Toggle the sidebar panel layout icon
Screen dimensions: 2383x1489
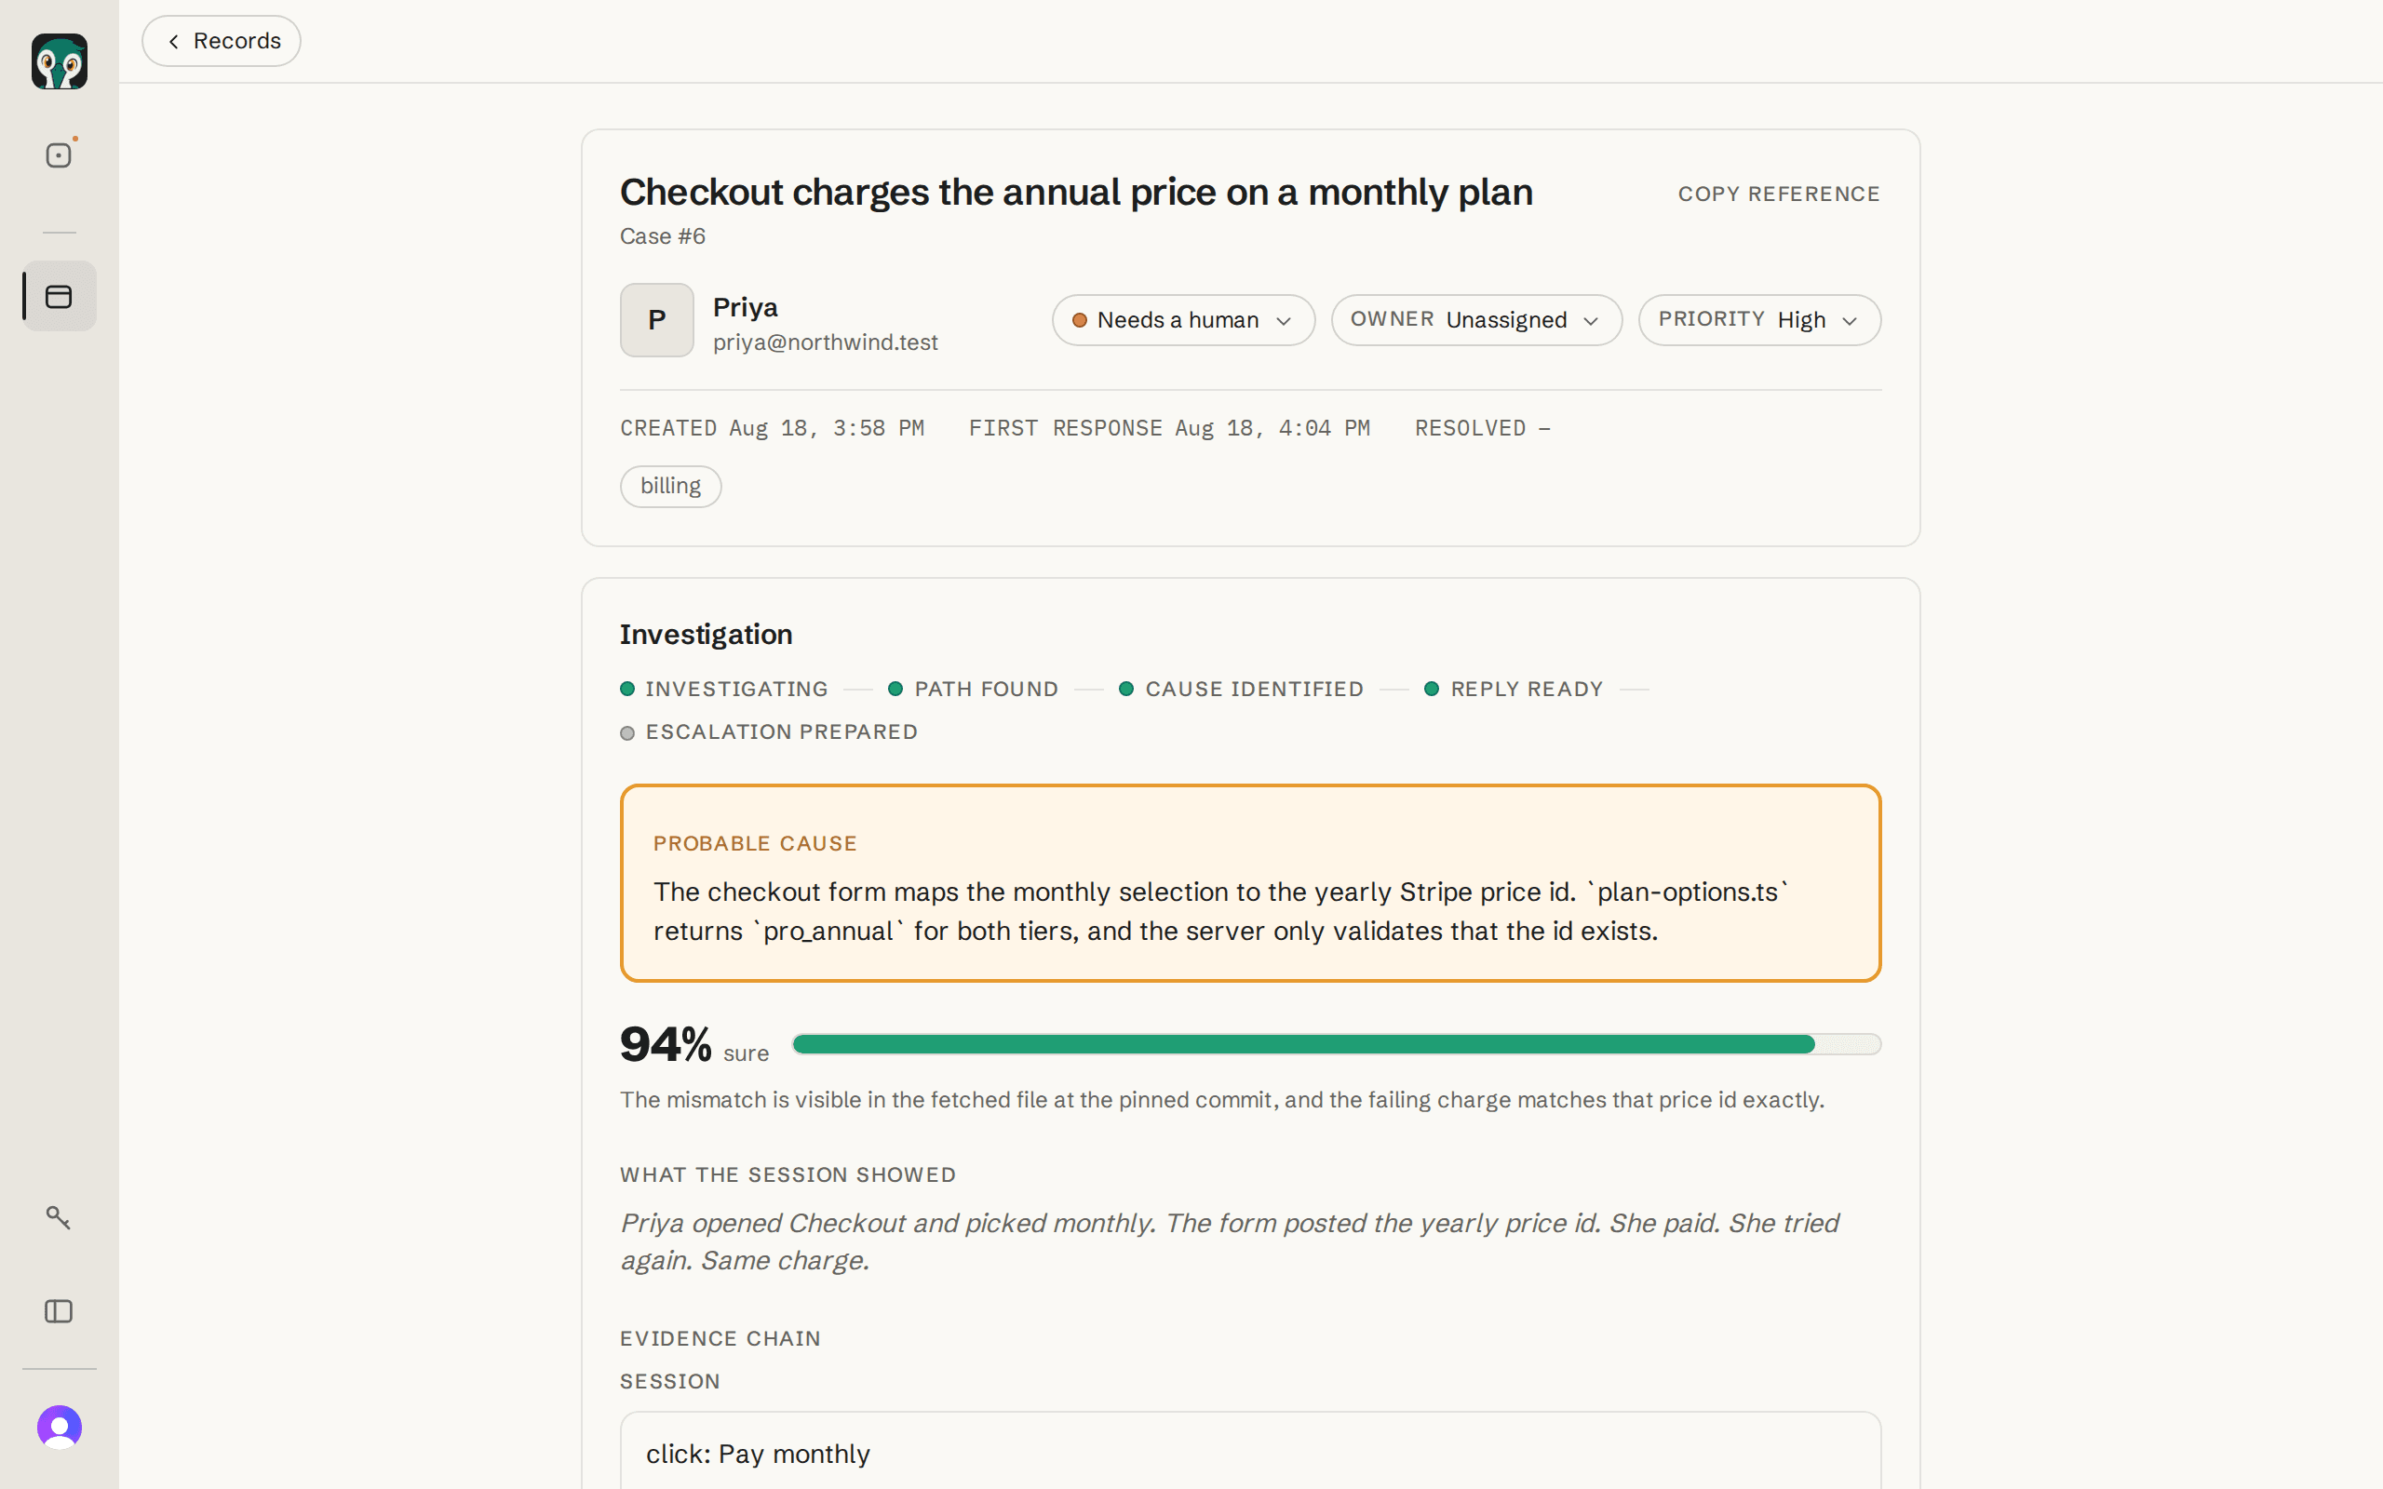click(x=59, y=1310)
